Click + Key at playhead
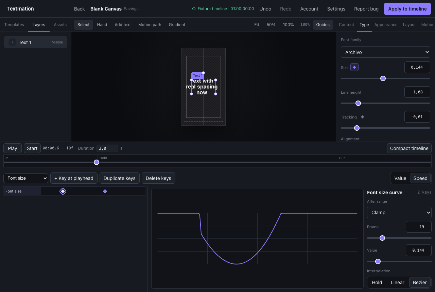 [74, 178]
